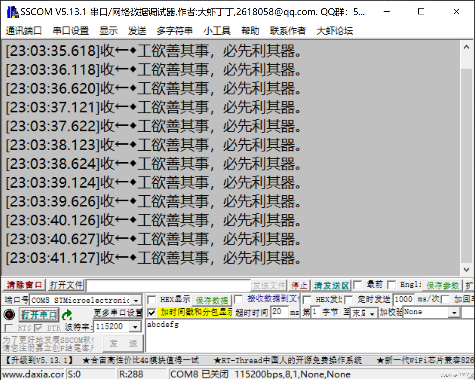Expand the 115200 baud rate dropdown
The height and width of the screenshot is (380, 475).
coord(135,327)
